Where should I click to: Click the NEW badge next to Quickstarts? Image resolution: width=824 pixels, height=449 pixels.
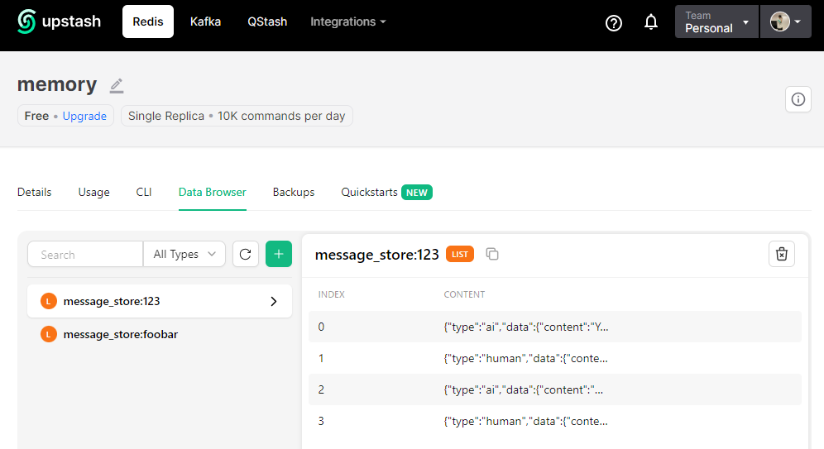click(x=417, y=193)
